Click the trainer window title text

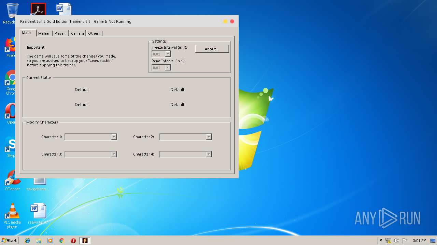point(76,21)
